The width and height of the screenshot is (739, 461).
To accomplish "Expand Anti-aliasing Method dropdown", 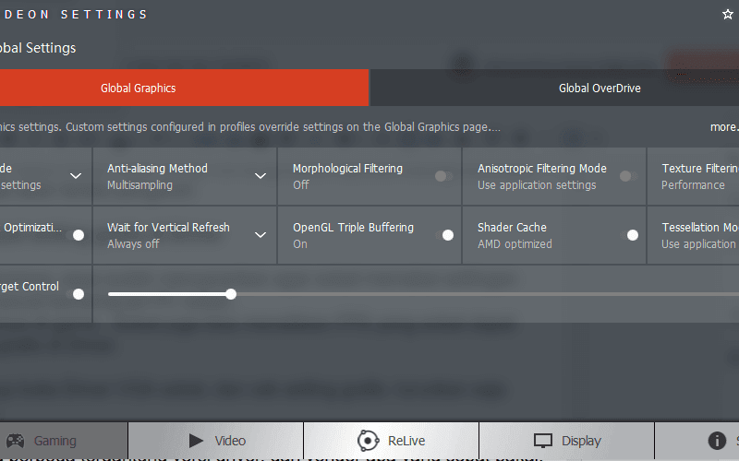I will point(260,176).
